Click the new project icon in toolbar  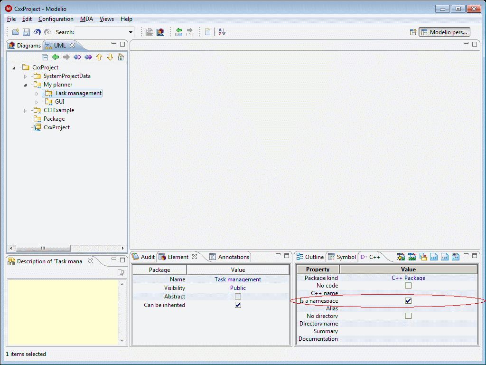coord(15,32)
